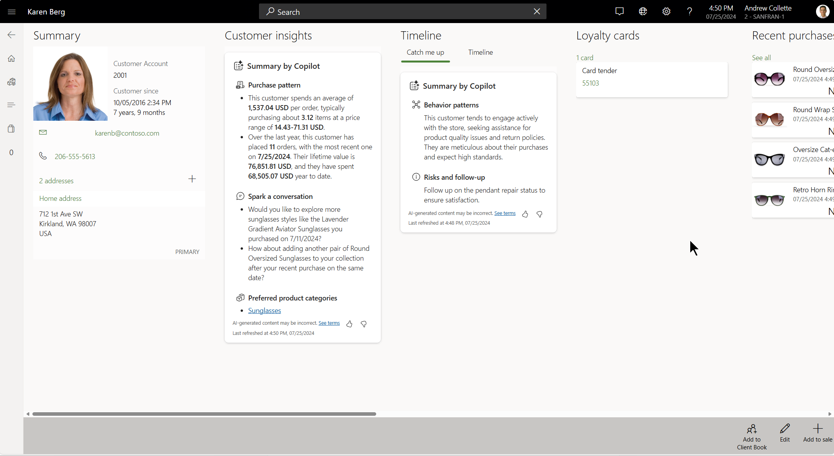This screenshot has height=456, width=834.
Task: Switch to the Timeline tab
Action: (x=480, y=52)
